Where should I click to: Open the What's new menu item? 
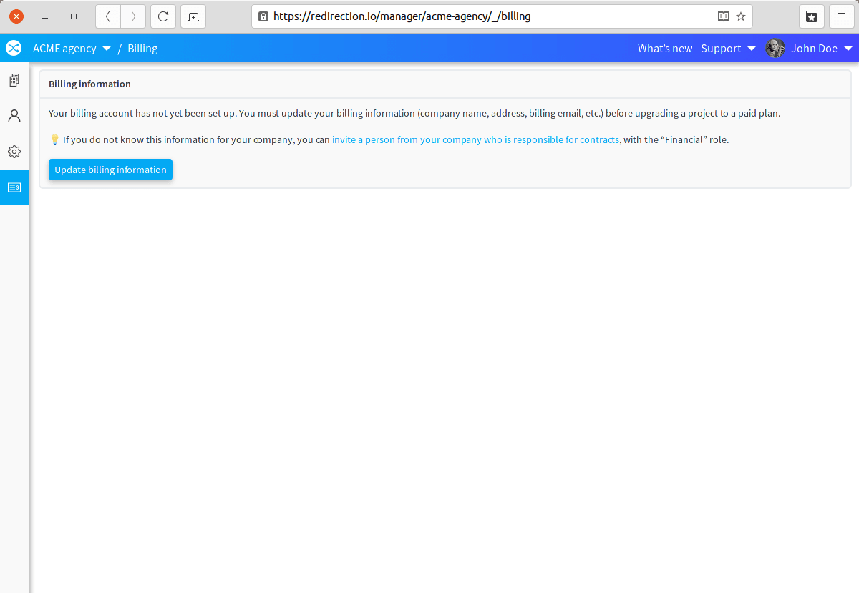pyautogui.click(x=665, y=49)
